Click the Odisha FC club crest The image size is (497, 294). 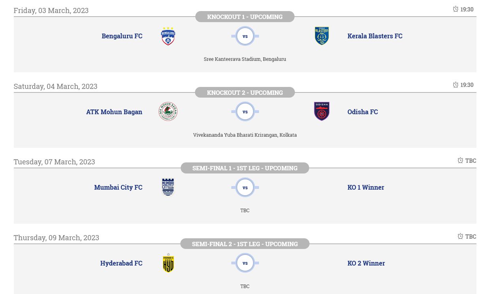tap(321, 112)
